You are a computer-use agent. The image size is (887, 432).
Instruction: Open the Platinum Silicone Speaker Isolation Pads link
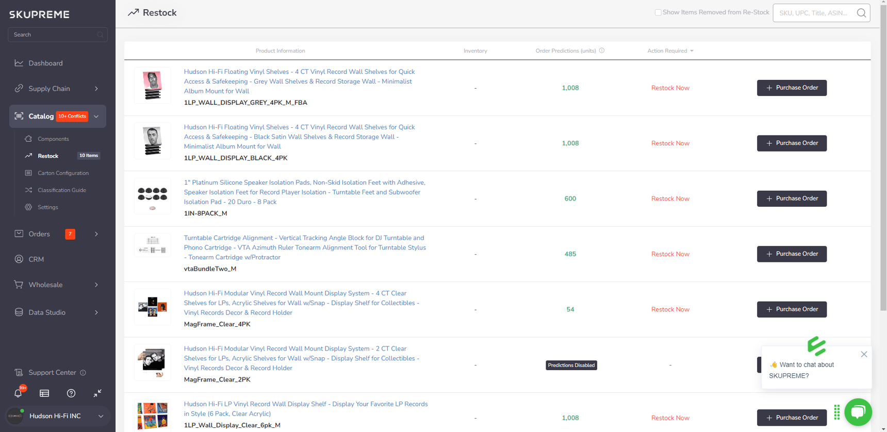pyautogui.click(x=304, y=192)
